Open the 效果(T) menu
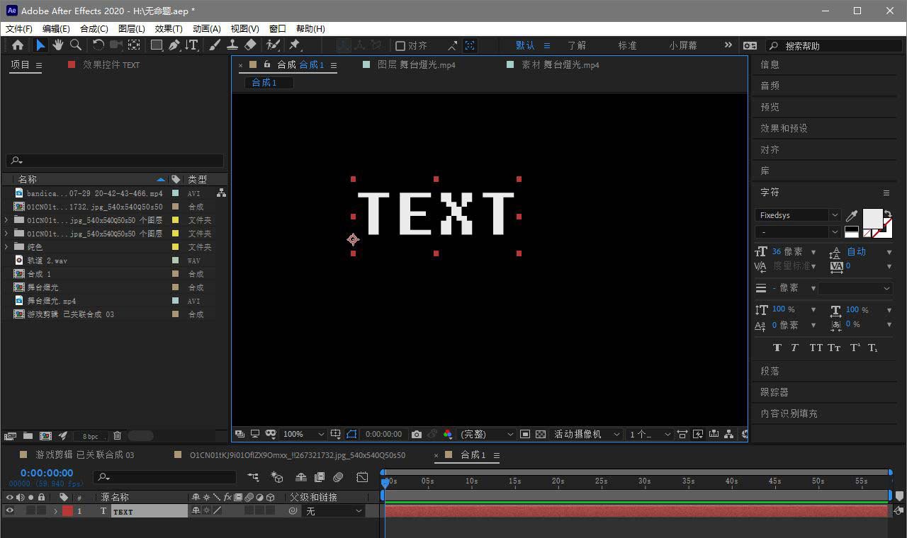 tap(168, 29)
